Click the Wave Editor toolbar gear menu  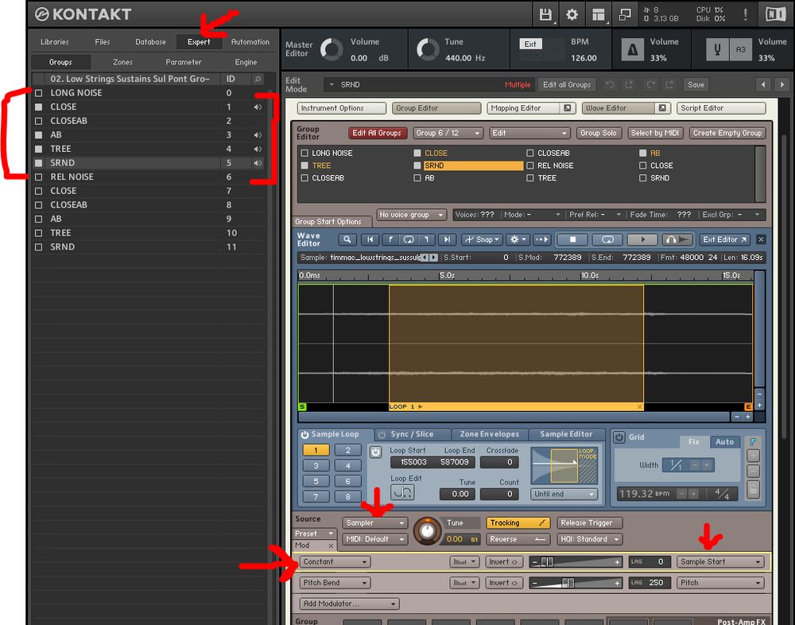pos(518,239)
